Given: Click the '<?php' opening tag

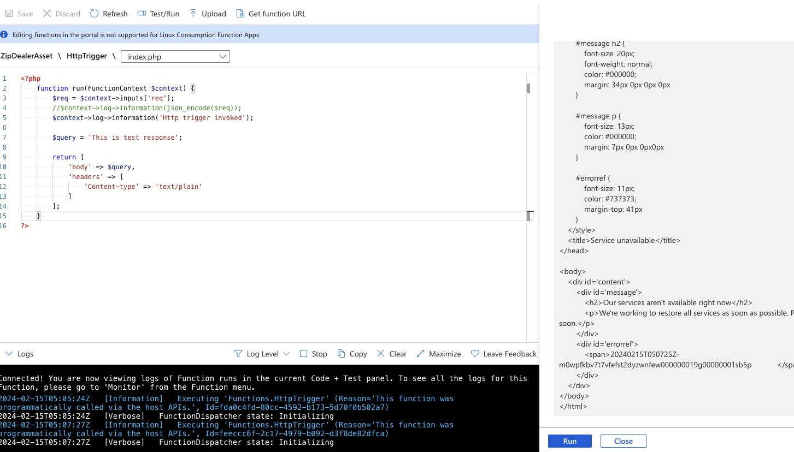Looking at the screenshot, I should (x=31, y=79).
